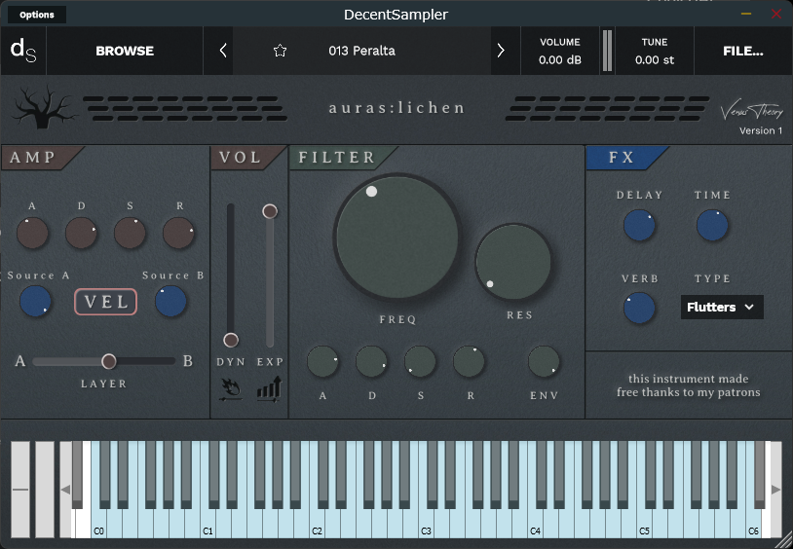Click the Source A blue knob
793x549 pixels.
(35, 302)
